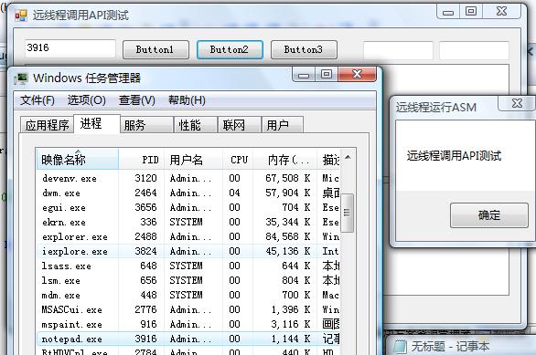Maximize the Windows 任务管理器 window

tap(327, 74)
